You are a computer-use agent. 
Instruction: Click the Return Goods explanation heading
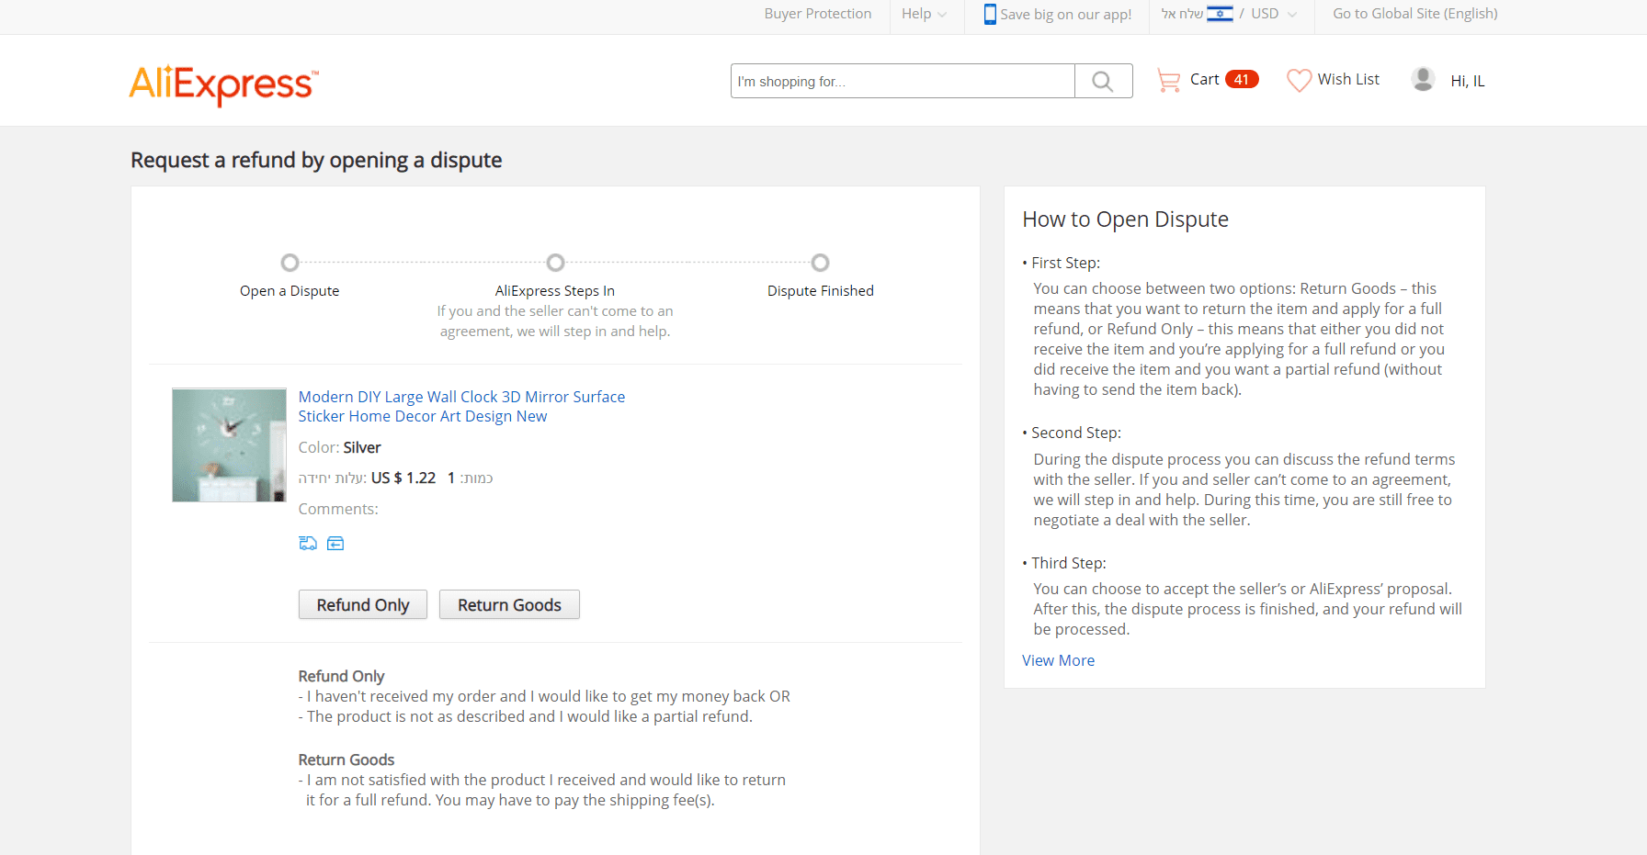coord(346,759)
